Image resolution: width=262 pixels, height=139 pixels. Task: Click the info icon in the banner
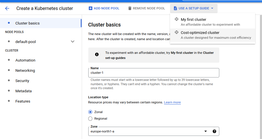pyautogui.click(x=97, y=54)
